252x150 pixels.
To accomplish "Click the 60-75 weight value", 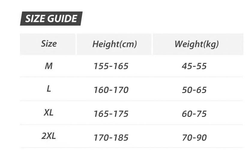I will 194,114.
